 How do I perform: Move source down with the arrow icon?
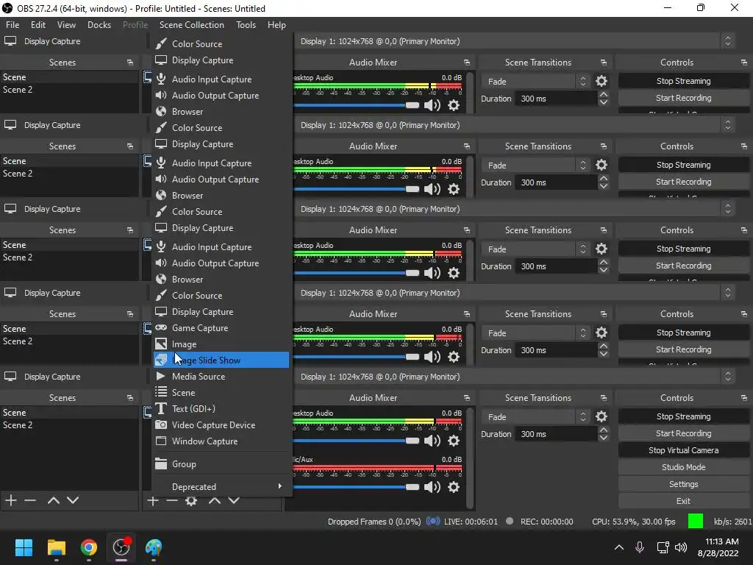[x=234, y=501]
